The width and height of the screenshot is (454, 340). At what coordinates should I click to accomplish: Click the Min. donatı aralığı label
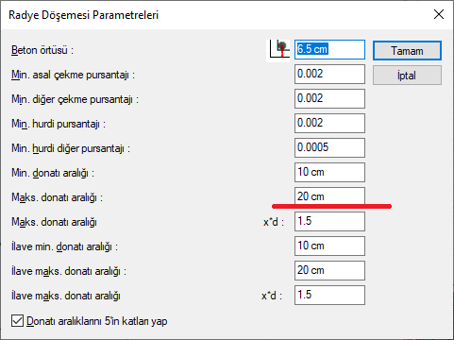tap(53, 173)
